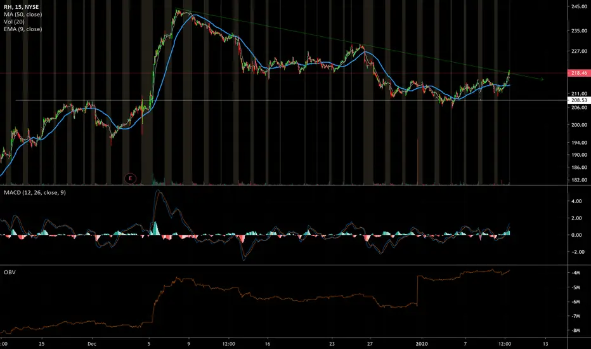
Task: Click the red 218.46 current price tag
Action: [x=578, y=73]
